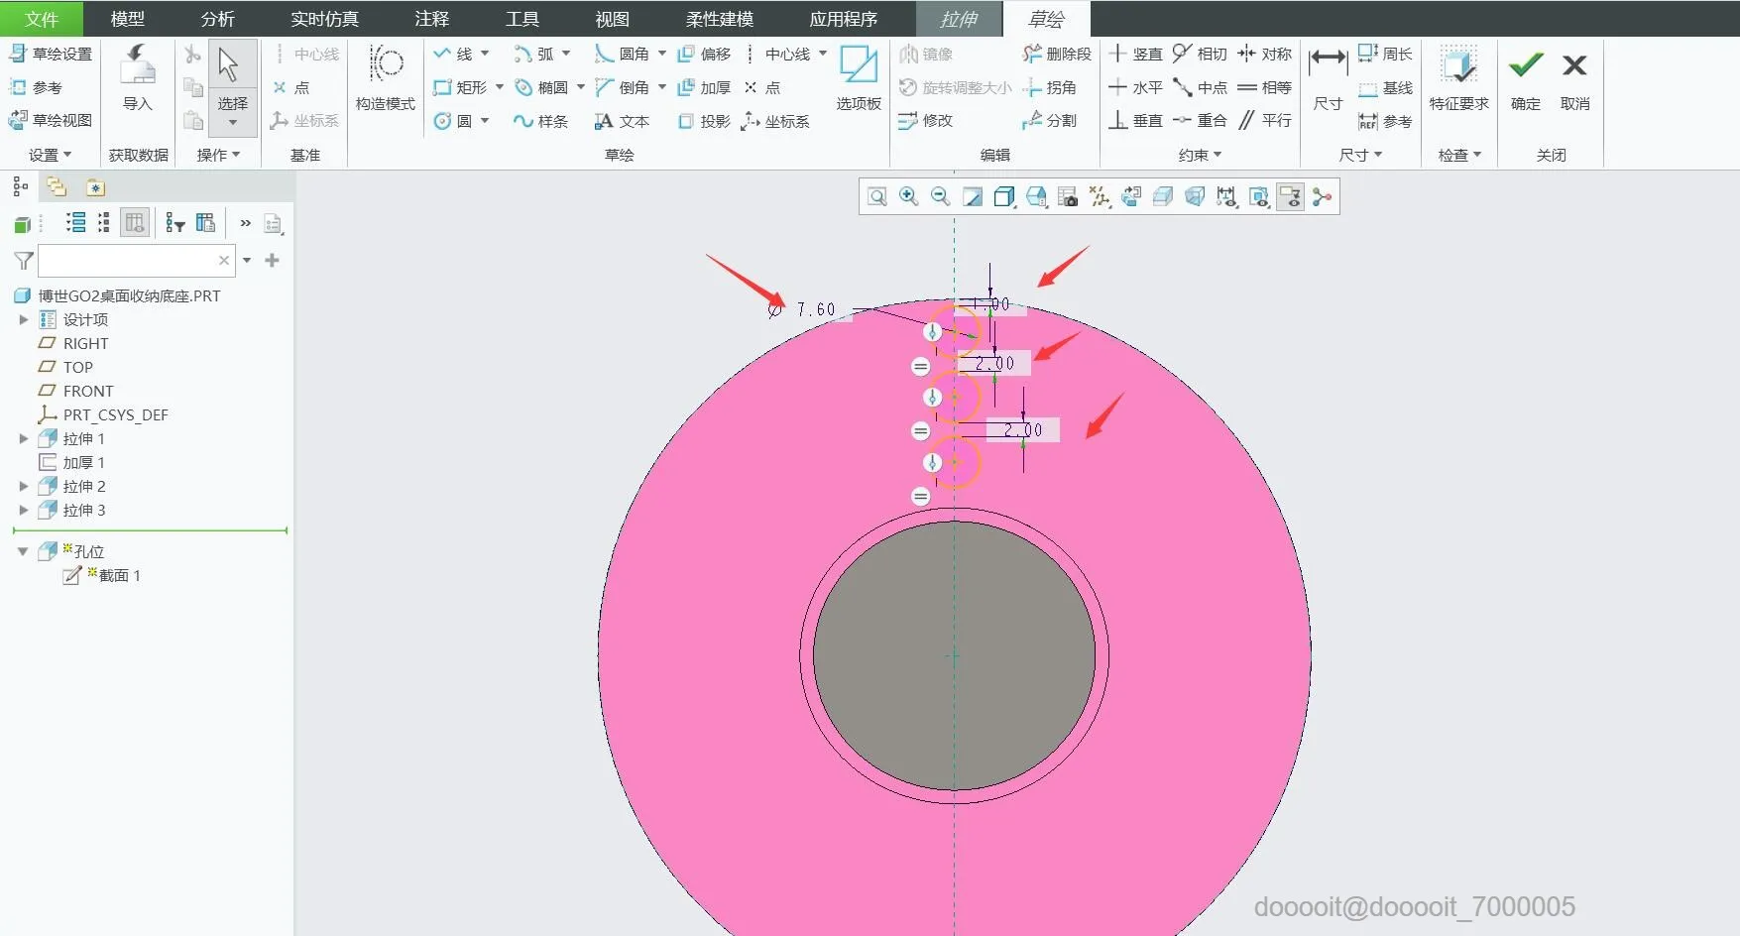Viewport: 1740px width, 936px height.
Task: Switch to model tree tab icon
Action: click(20, 186)
